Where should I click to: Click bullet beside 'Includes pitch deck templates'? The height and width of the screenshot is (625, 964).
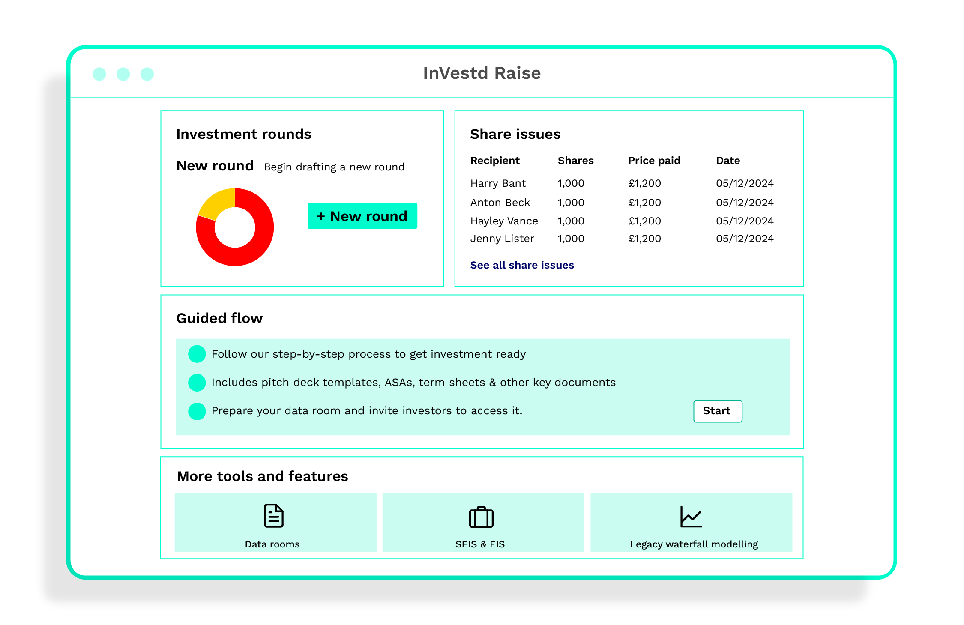pyautogui.click(x=197, y=382)
